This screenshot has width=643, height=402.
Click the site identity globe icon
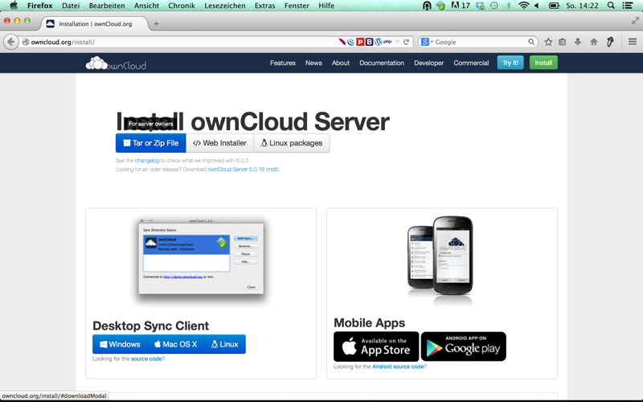click(26, 42)
